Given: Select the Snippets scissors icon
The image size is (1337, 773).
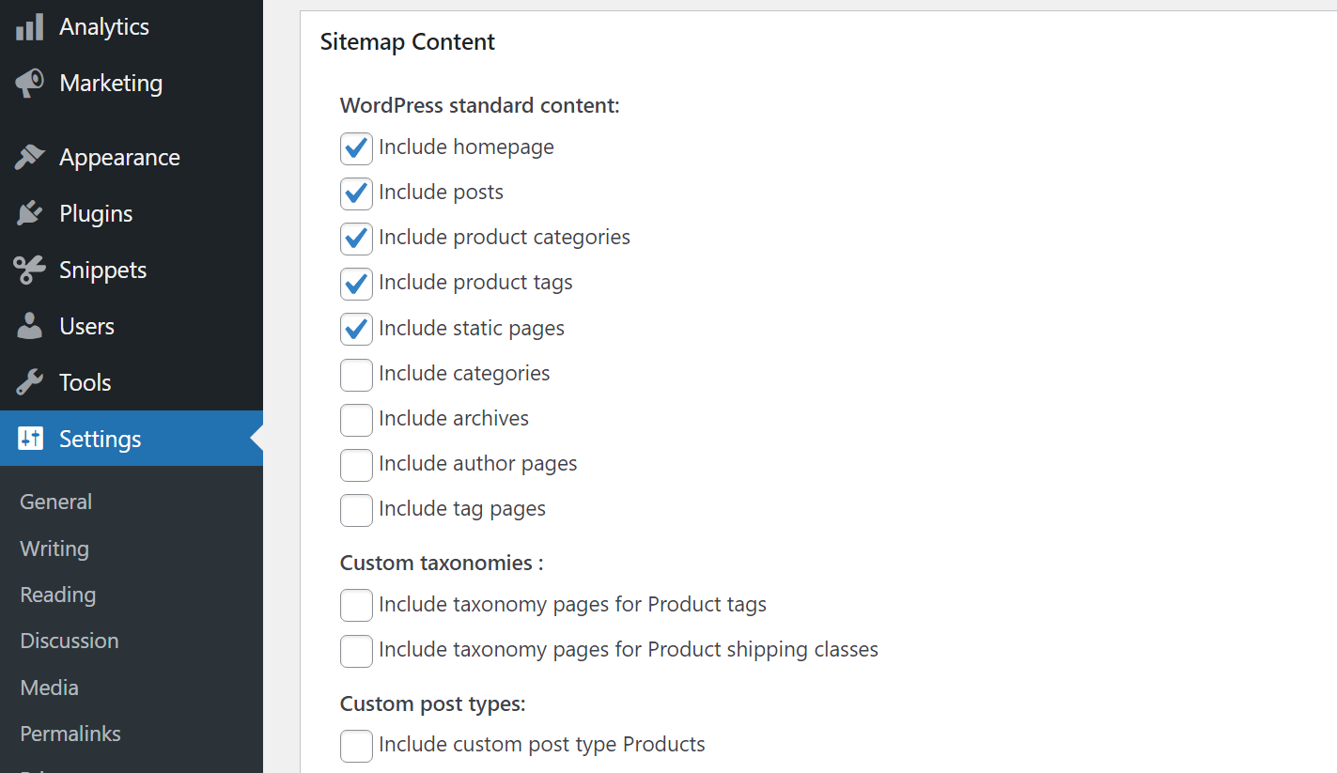Looking at the screenshot, I should coord(30,270).
